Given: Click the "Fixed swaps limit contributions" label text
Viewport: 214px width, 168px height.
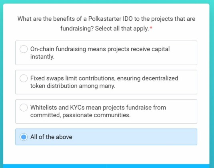Looking at the screenshot, I should point(73,78).
